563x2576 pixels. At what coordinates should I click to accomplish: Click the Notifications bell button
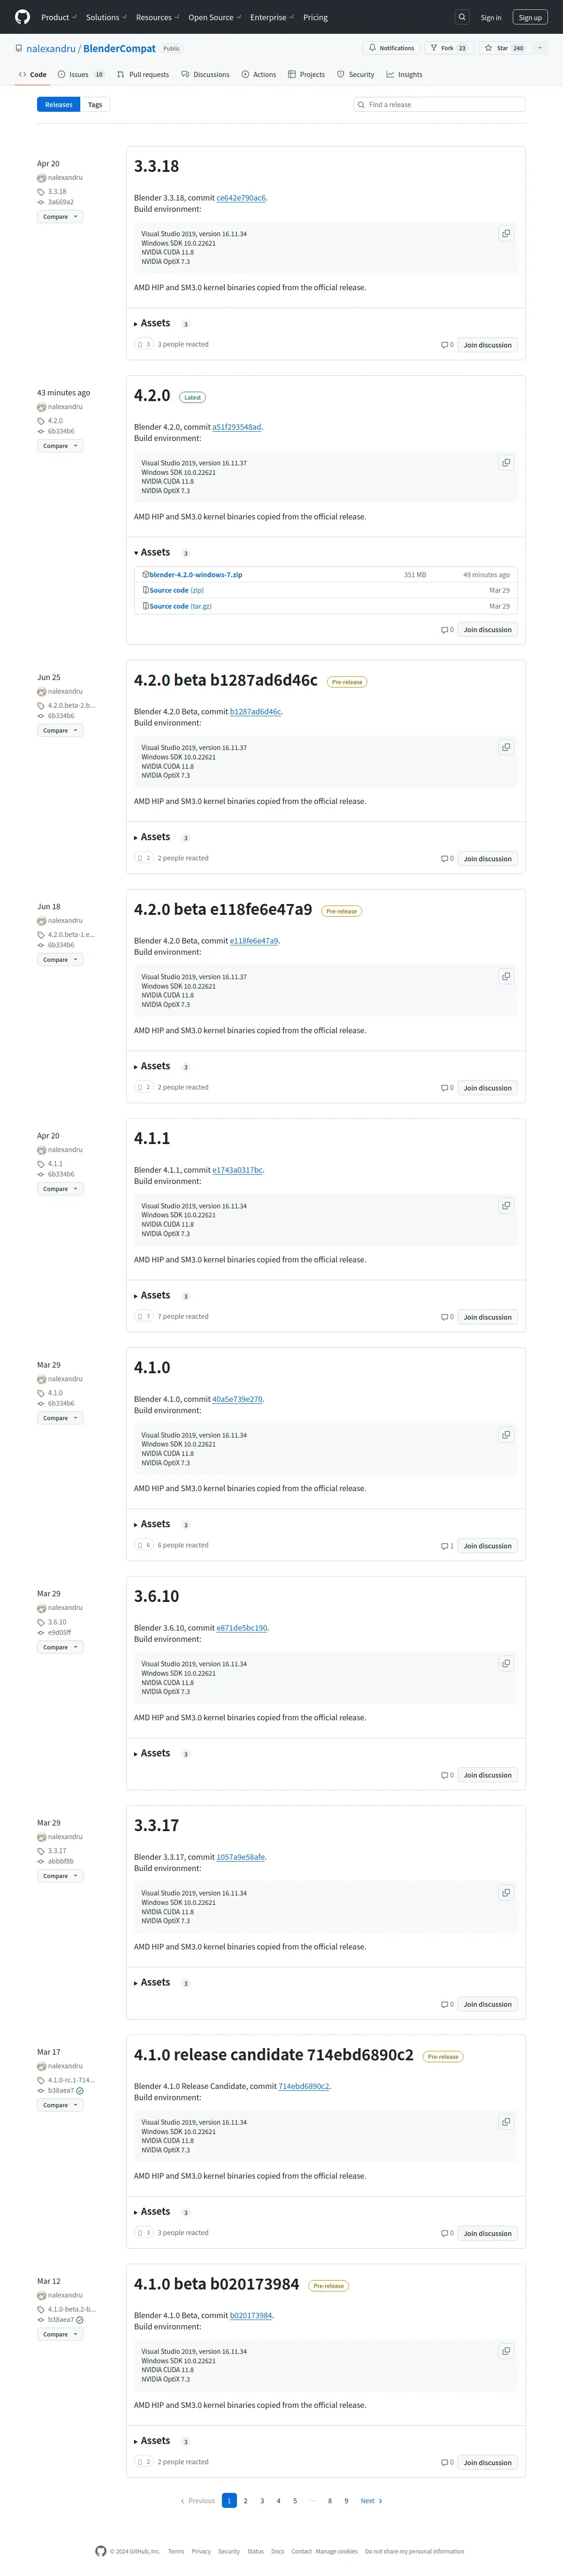391,48
